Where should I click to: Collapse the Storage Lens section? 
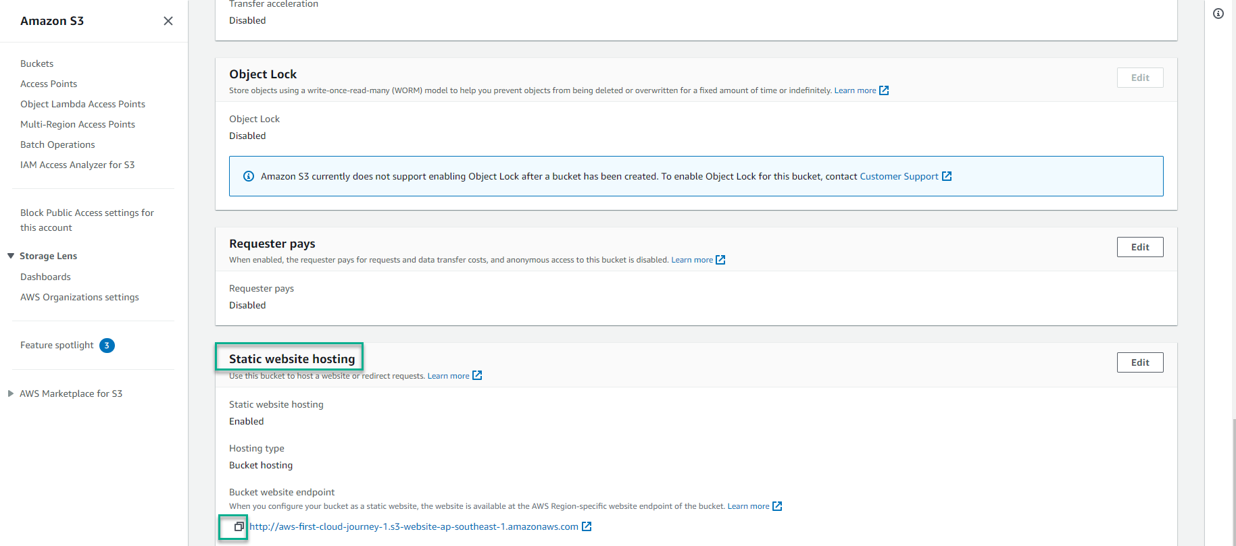pyautogui.click(x=11, y=256)
